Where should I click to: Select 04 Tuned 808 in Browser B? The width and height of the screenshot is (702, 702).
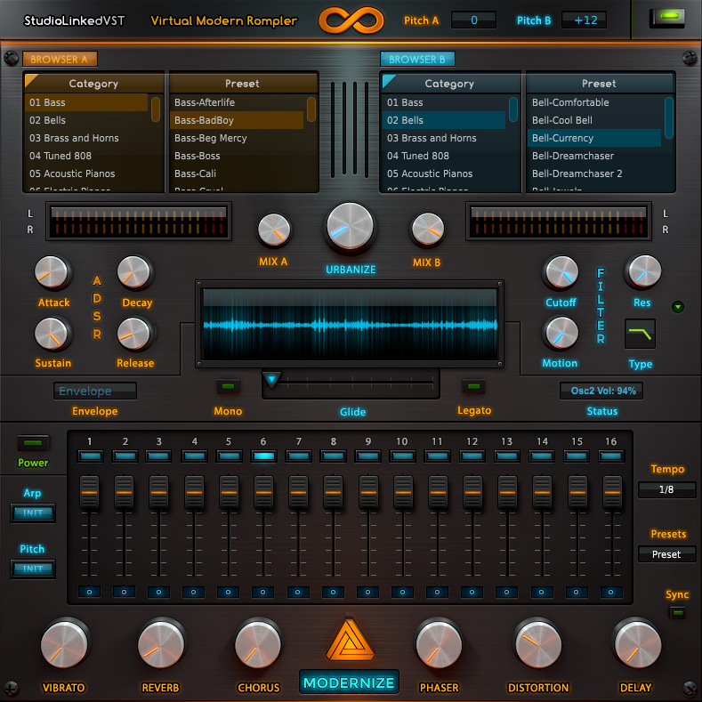[444, 156]
